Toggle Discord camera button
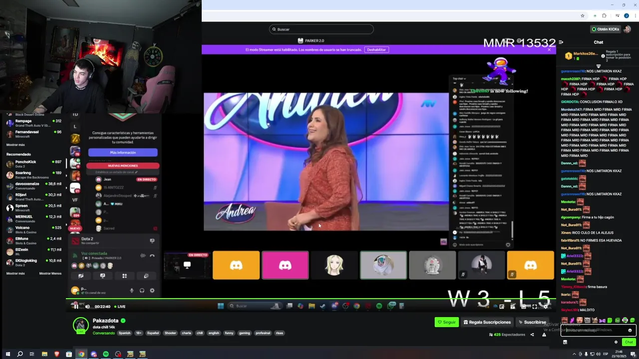 [81, 276]
